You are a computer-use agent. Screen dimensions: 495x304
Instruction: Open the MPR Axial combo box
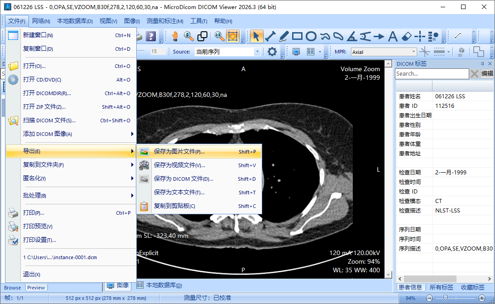coord(384,52)
